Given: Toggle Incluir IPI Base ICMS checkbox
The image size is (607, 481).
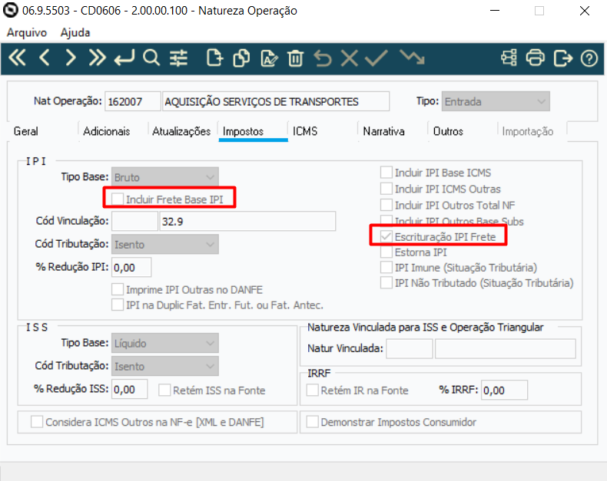Looking at the screenshot, I should 386,173.
